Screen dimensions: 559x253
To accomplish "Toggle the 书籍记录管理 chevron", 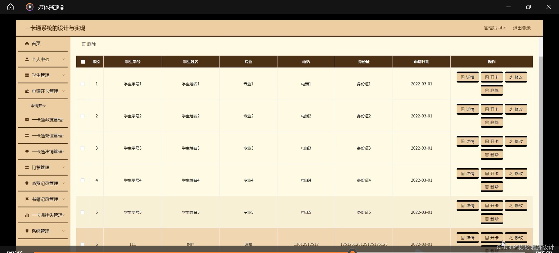I will point(63,199).
